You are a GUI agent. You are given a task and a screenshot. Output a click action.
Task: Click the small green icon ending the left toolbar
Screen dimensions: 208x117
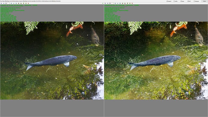(103, 3)
